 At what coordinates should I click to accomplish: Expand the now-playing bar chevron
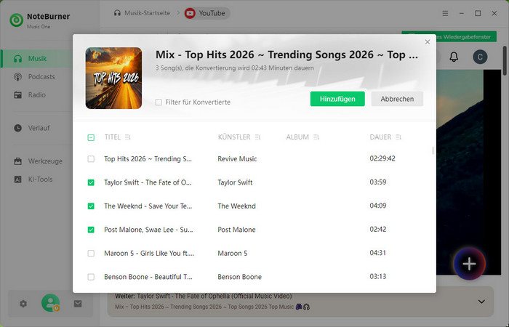pos(481,302)
